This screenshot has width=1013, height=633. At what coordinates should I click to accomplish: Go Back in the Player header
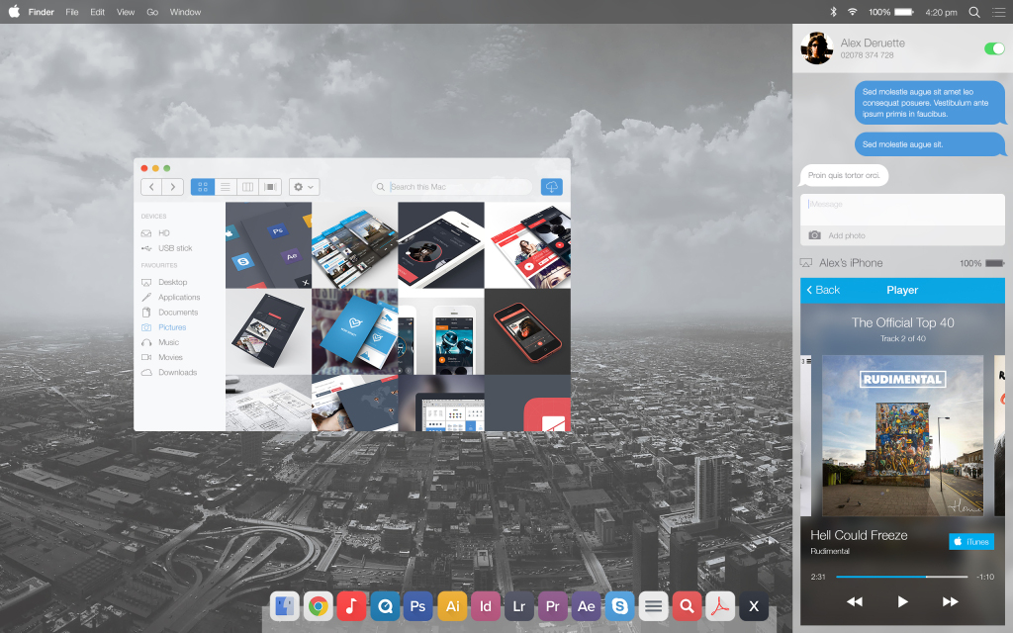[x=823, y=290]
